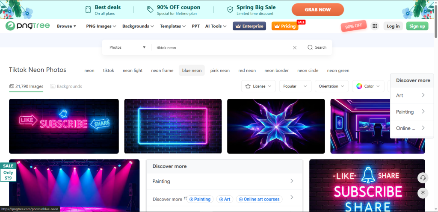Click the GRAB NOW banner button

(318, 9)
